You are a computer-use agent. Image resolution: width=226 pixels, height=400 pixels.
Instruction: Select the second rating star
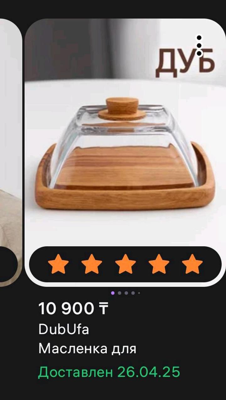pyautogui.click(x=92, y=264)
